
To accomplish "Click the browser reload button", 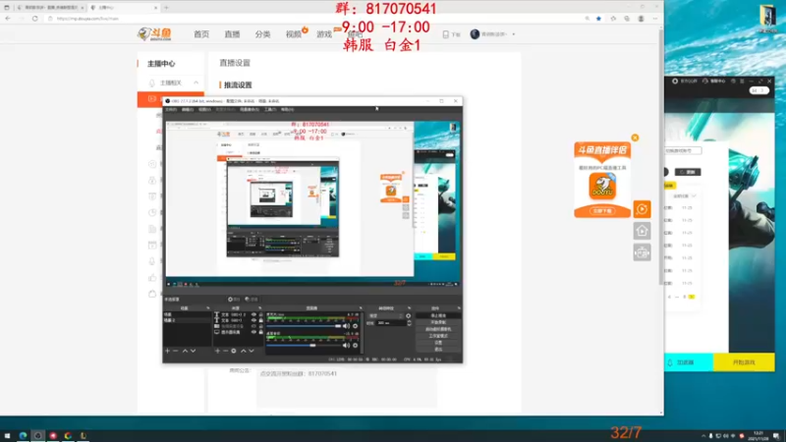I will 34,19.
